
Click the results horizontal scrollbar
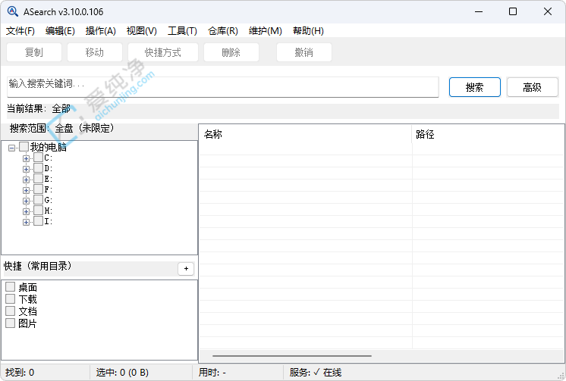[x=292, y=356]
